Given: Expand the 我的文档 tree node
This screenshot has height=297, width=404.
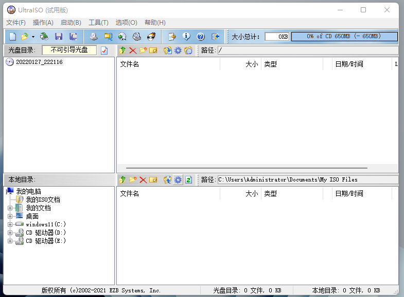Looking at the screenshot, I should (x=10, y=208).
